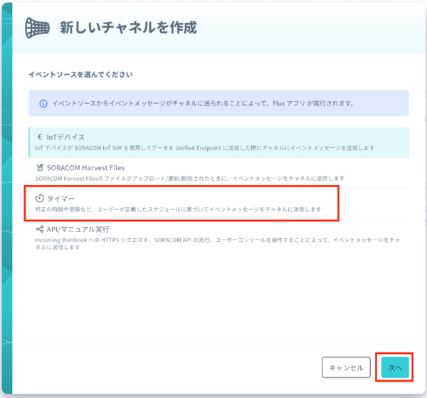
Task: Pick the API/マニュアル実行 event source
Action: 218,238
